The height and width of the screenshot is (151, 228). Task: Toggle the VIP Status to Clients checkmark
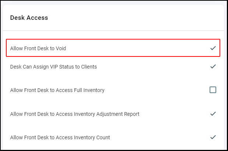[x=213, y=66]
